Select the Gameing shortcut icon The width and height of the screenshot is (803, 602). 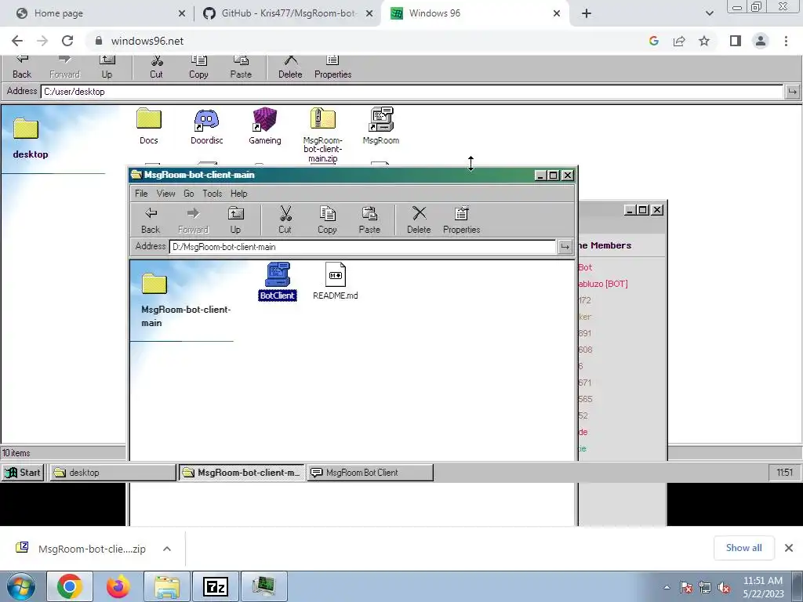265,126
